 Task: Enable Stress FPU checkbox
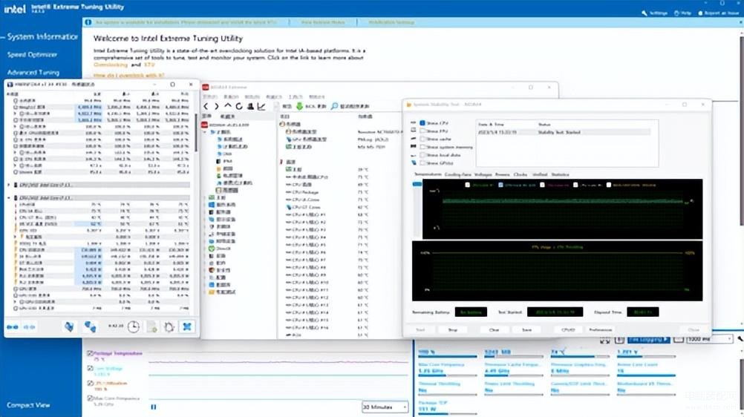coord(422,131)
